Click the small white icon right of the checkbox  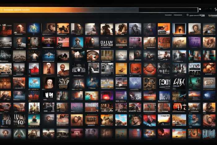click(x=202, y=15)
